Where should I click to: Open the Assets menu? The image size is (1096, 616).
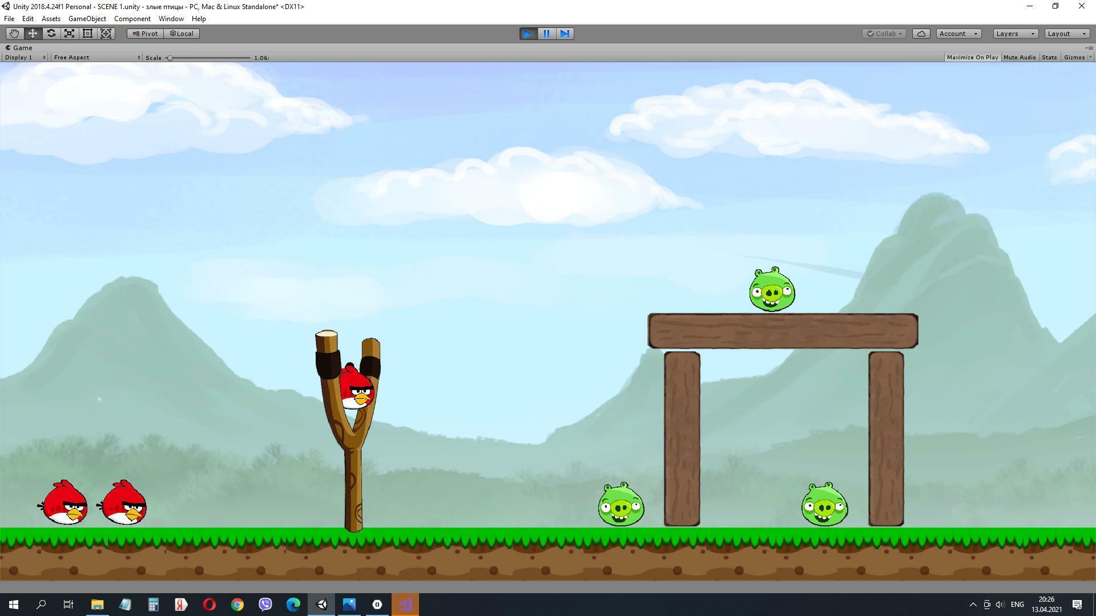click(x=51, y=19)
